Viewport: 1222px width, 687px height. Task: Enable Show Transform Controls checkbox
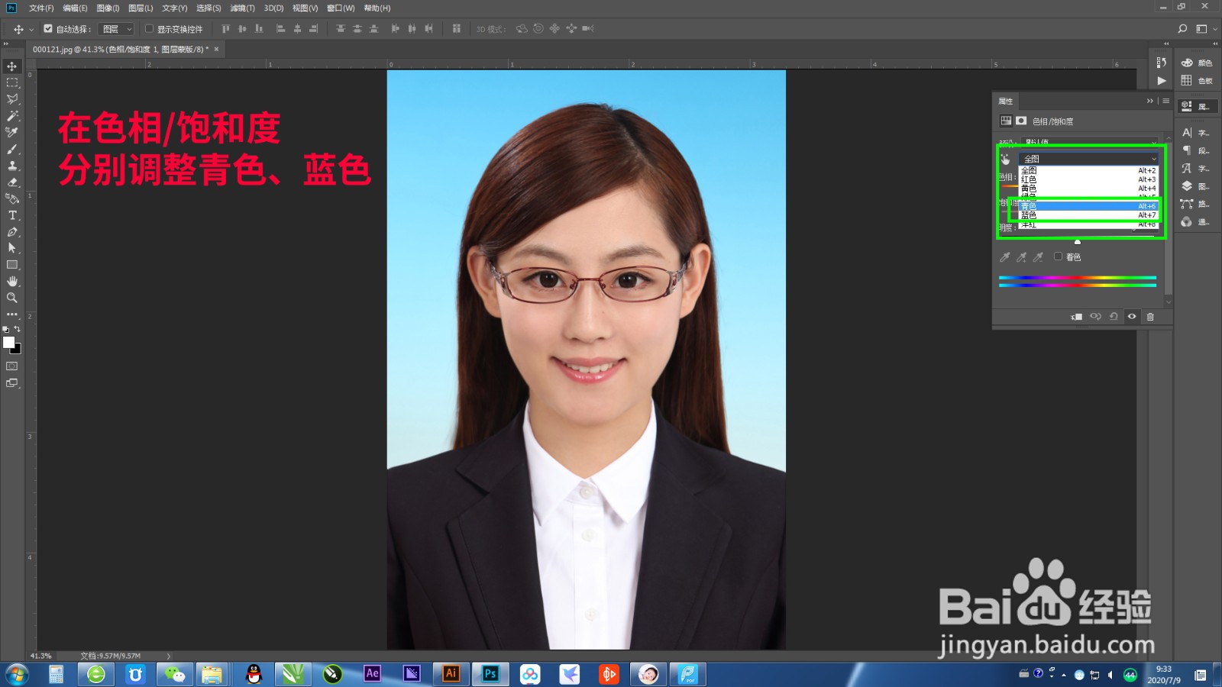149,29
